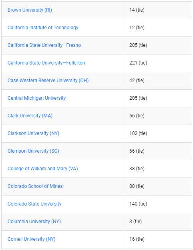Click the 12 (tie) rank cell
The height and width of the screenshot is (250, 193).
tap(157, 28)
